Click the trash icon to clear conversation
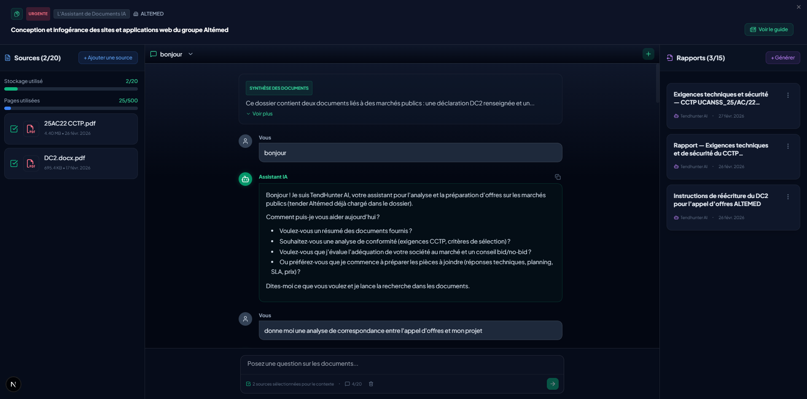The image size is (807, 399). 371,384
